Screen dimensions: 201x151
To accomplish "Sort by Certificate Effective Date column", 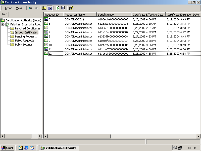I will coord(148,15).
